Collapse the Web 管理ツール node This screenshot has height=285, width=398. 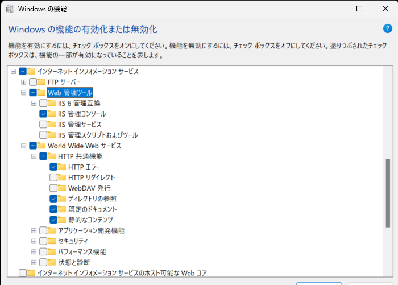point(24,93)
